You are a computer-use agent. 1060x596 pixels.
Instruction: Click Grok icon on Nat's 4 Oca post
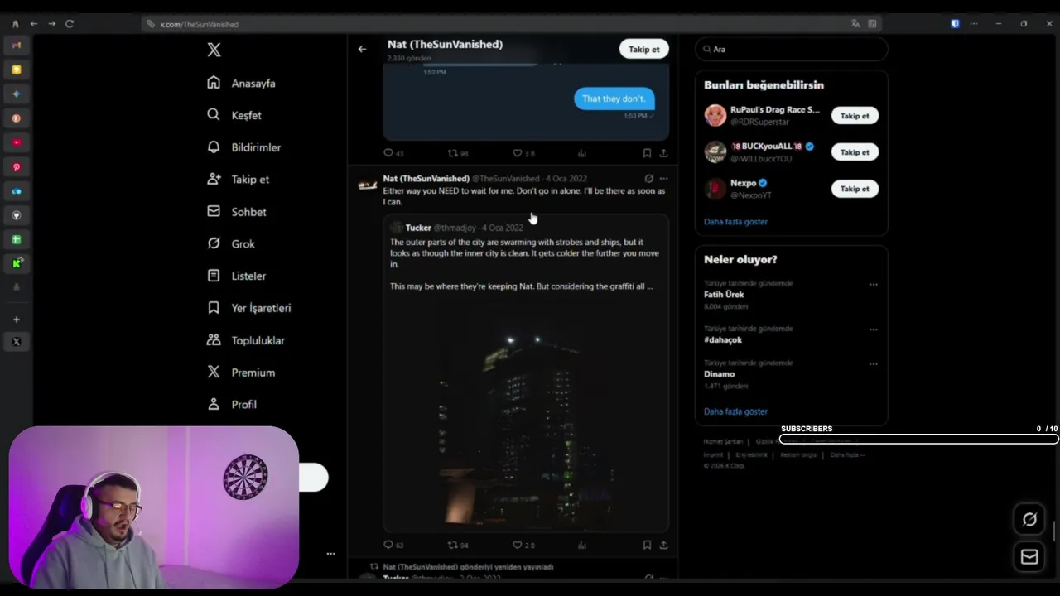pos(649,179)
